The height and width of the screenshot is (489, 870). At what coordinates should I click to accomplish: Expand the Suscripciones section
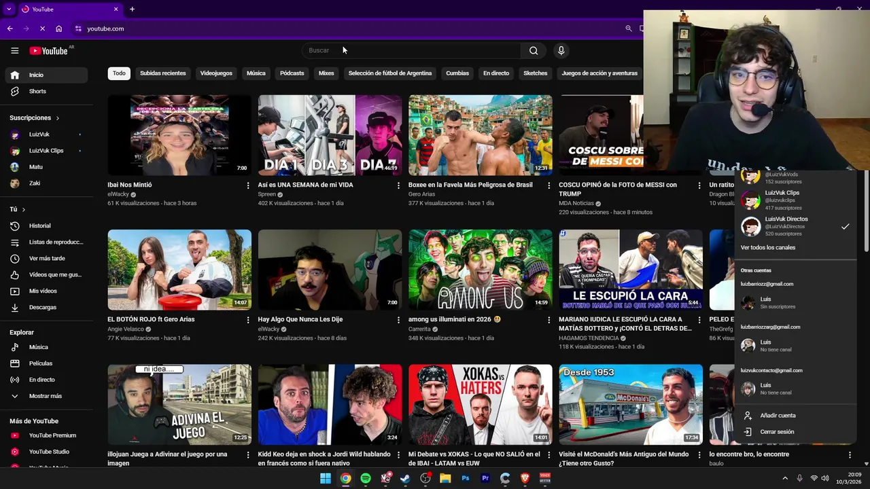(x=35, y=118)
